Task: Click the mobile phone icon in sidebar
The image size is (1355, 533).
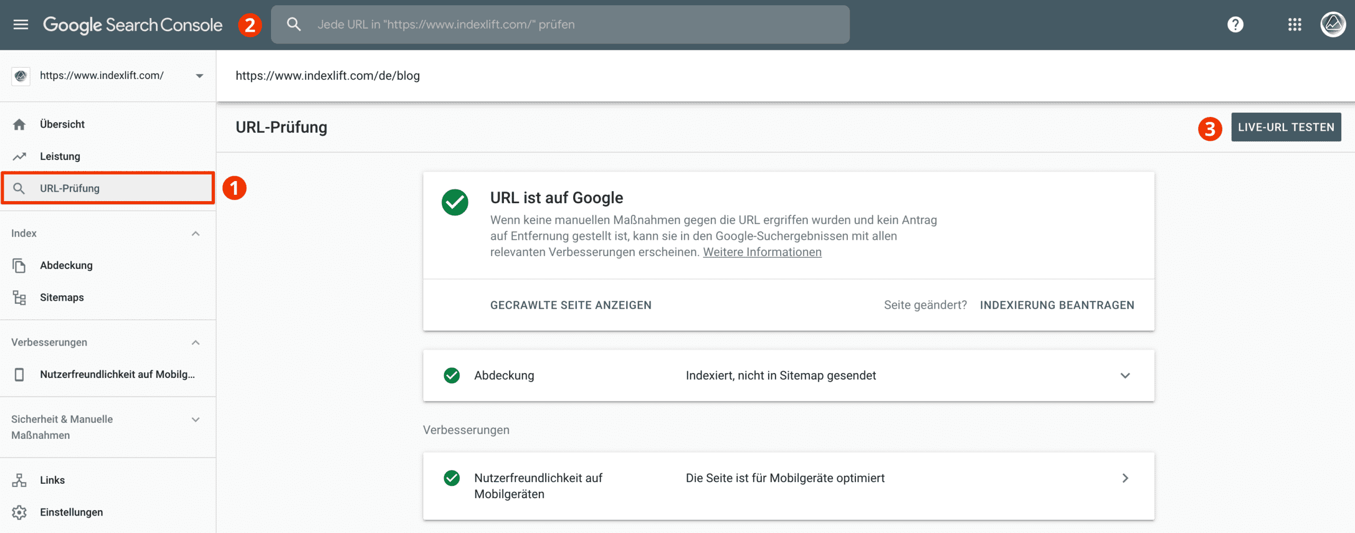Action: [19, 375]
